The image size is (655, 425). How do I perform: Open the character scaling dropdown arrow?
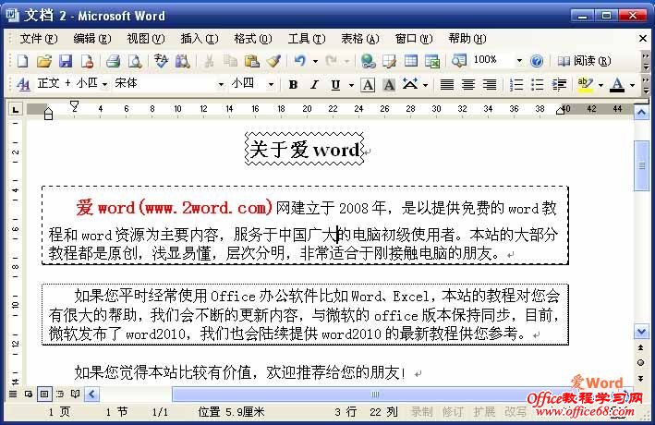[425, 85]
